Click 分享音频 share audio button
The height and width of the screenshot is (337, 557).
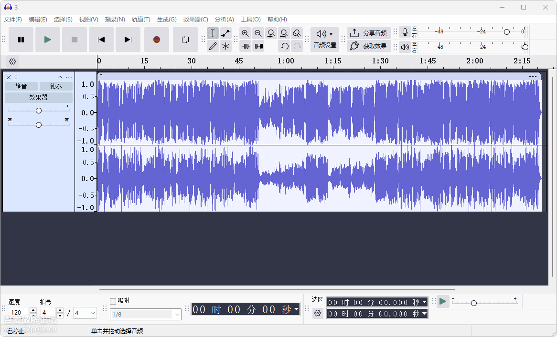[x=369, y=33]
